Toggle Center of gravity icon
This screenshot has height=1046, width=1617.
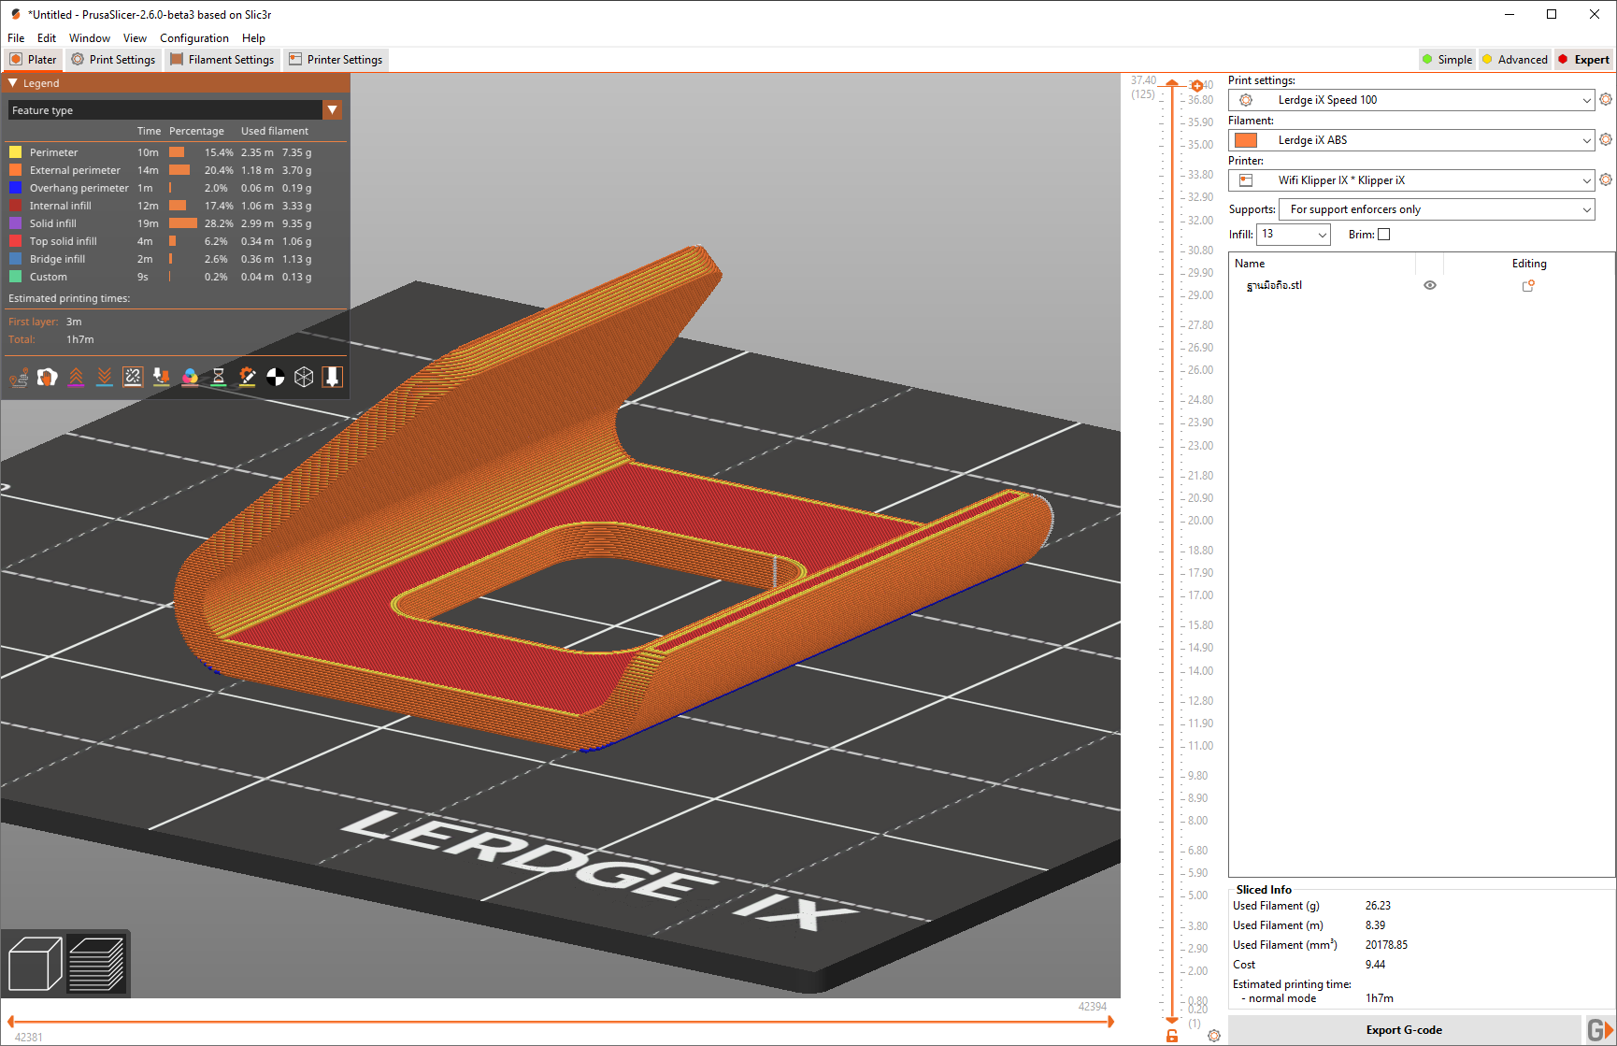click(x=276, y=377)
